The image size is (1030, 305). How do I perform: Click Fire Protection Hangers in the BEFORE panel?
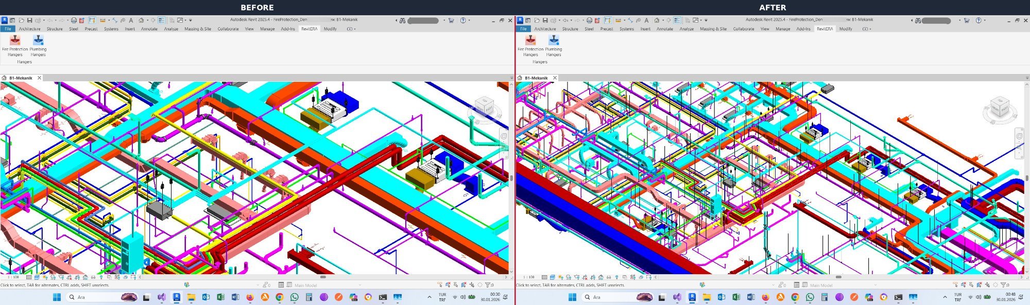[x=15, y=41]
